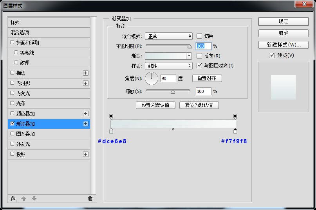316x210 pixels.
Task: Open the 样式 gradient style dropdown
Action: point(168,66)
